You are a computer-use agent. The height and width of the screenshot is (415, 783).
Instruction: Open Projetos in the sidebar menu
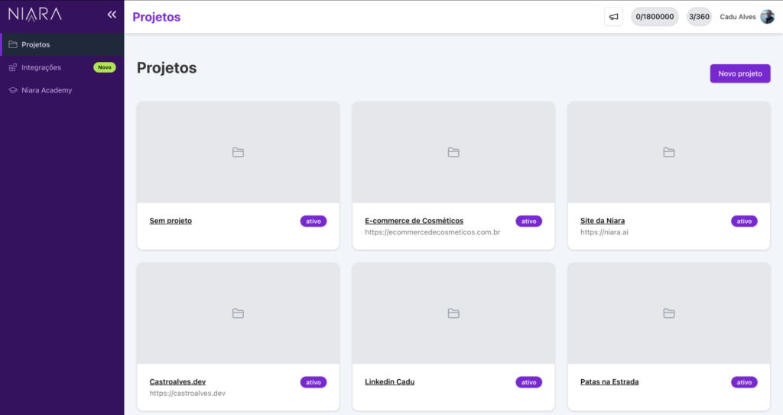35,44
